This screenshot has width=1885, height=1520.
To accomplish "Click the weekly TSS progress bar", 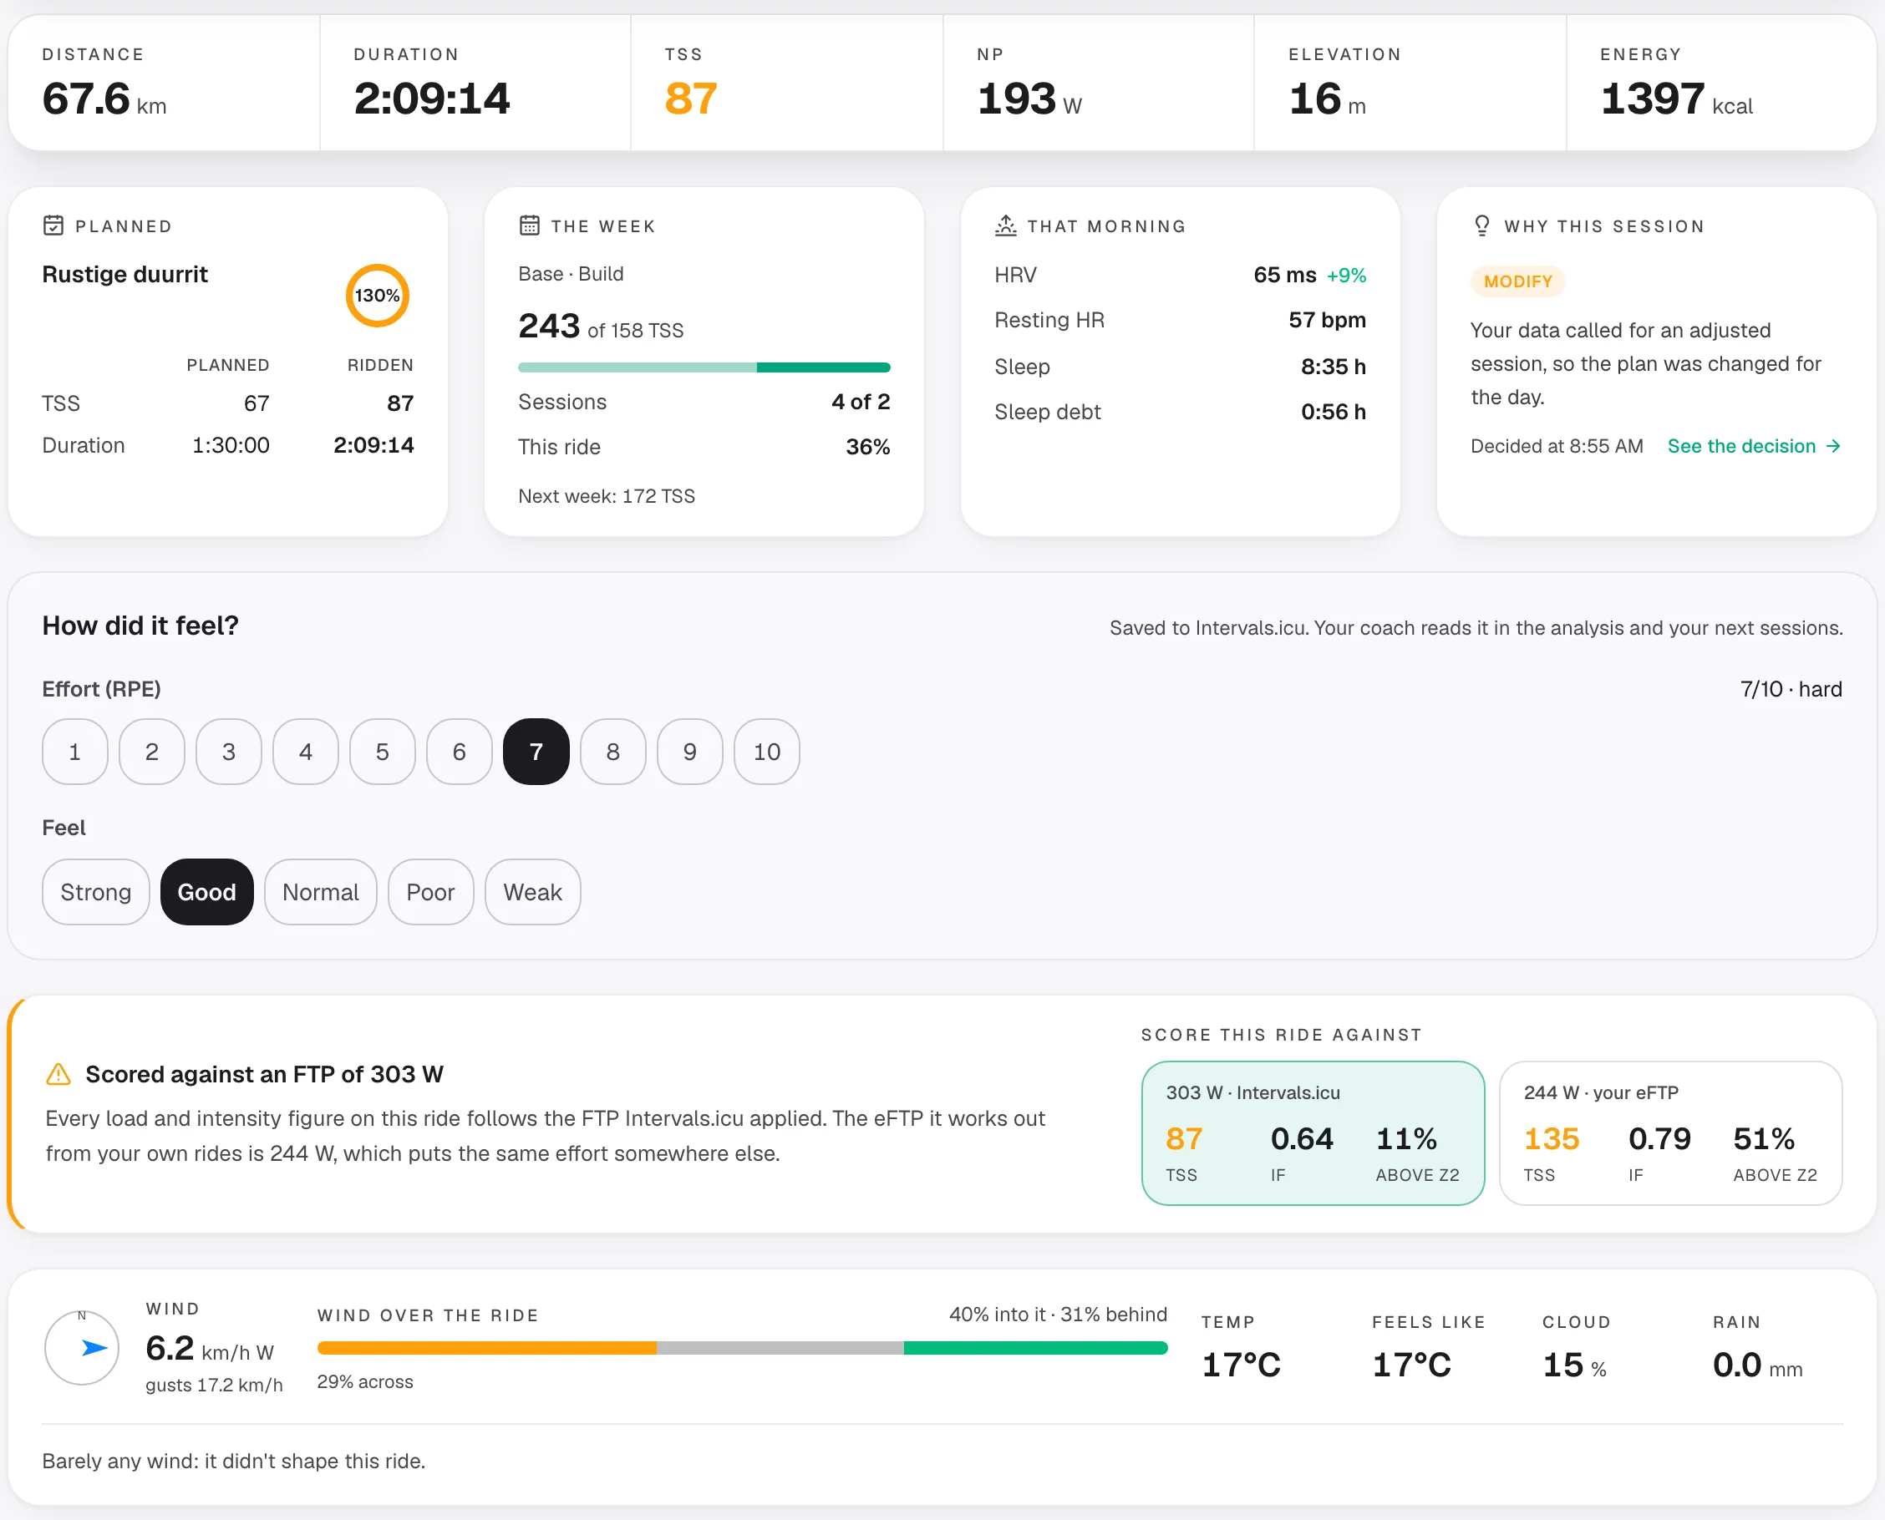I will click(x=704, y=367).
